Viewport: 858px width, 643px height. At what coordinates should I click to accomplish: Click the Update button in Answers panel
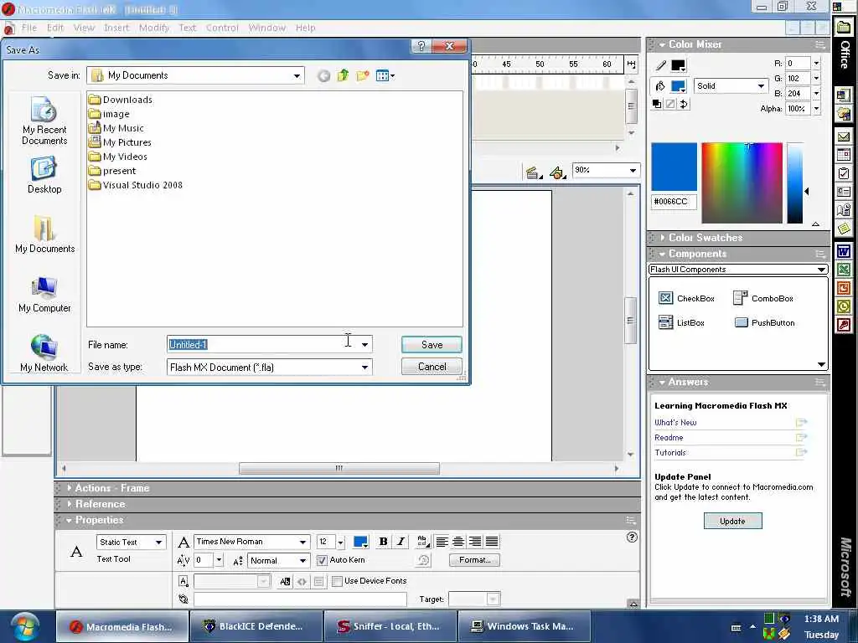coord(732,521)
